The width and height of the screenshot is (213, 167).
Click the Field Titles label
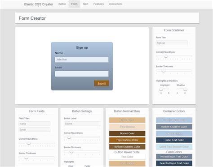pos(24,118)
